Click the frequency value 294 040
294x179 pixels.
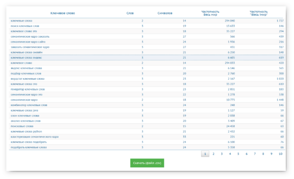(x=230, y=21)
